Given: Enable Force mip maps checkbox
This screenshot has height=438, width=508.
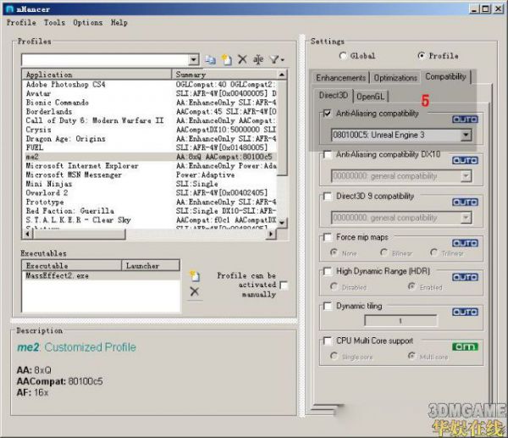Looking at the screenshot, I should pos(328,237).
